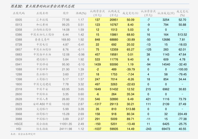198x139 pixels.
Task: Click stock name 中国移动
Action: point(42,65)
